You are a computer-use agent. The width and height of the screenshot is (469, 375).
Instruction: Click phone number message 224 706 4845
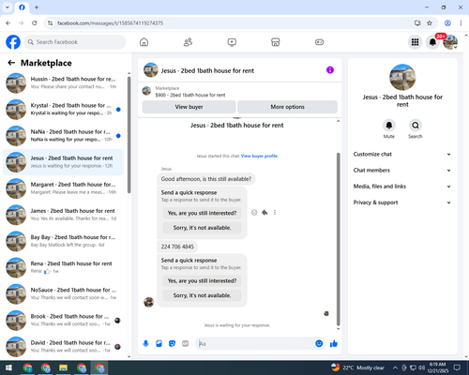click(x=177, y=247)
